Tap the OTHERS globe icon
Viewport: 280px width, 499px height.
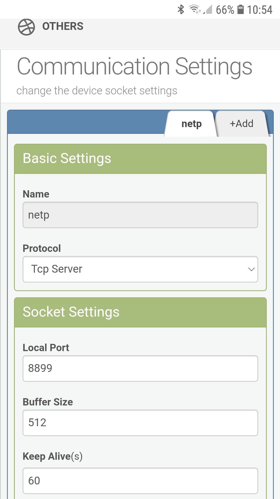26,27
